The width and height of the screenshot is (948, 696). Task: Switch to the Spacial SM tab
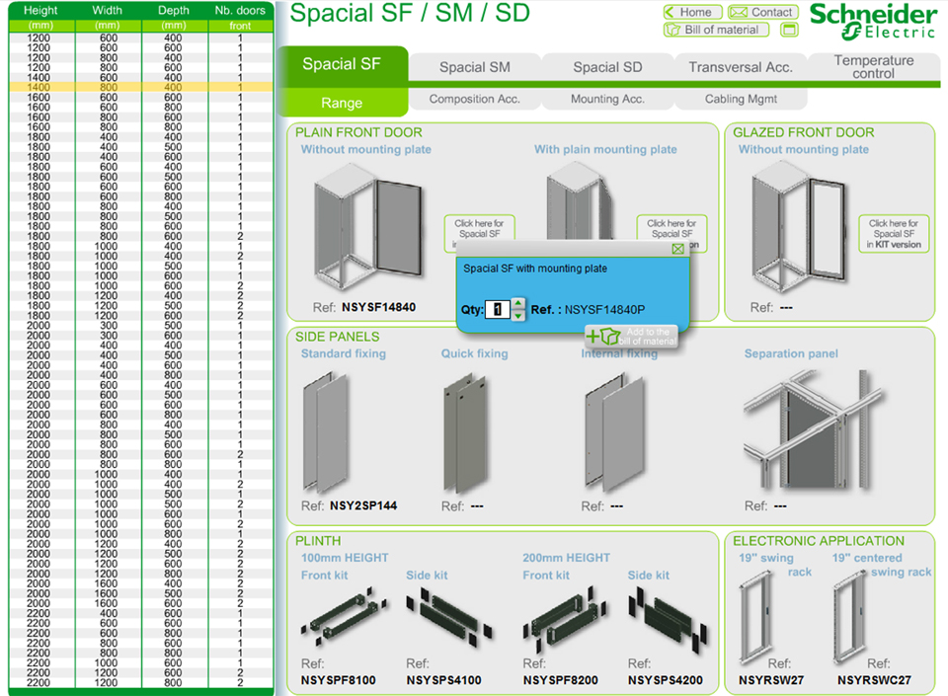click(475, 67)
